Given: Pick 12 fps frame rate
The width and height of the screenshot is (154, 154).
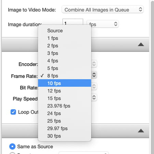Looking at the screenshot, I should point(65,91).
